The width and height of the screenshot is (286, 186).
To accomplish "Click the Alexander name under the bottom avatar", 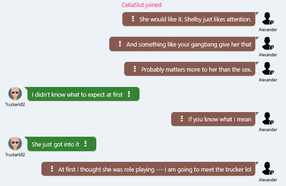I will tap(268, 180).
